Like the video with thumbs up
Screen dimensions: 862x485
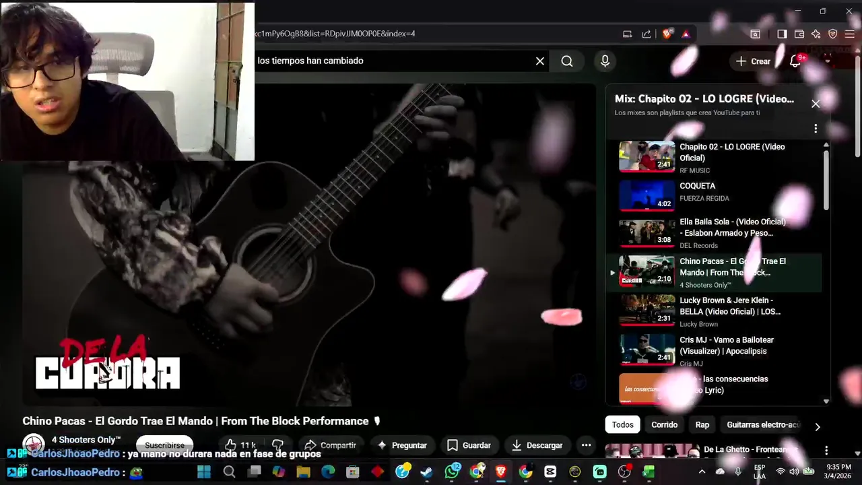tap(242, 445)
